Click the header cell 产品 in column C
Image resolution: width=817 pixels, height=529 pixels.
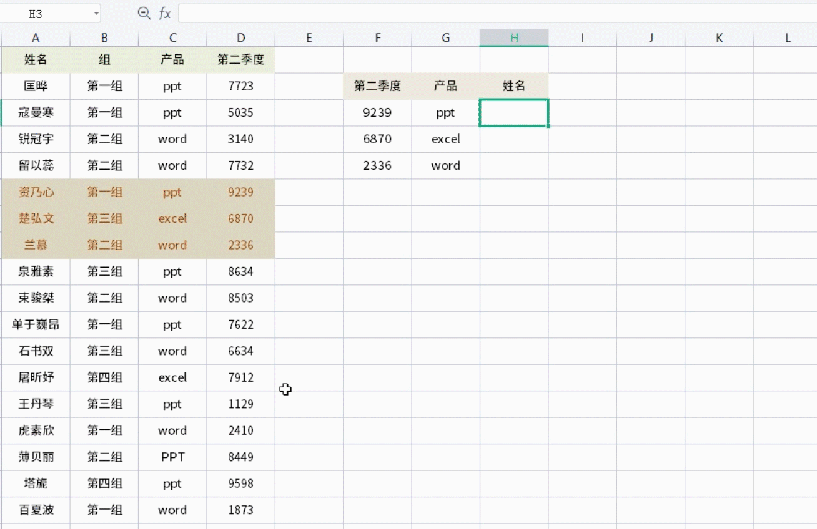point(172,60)
